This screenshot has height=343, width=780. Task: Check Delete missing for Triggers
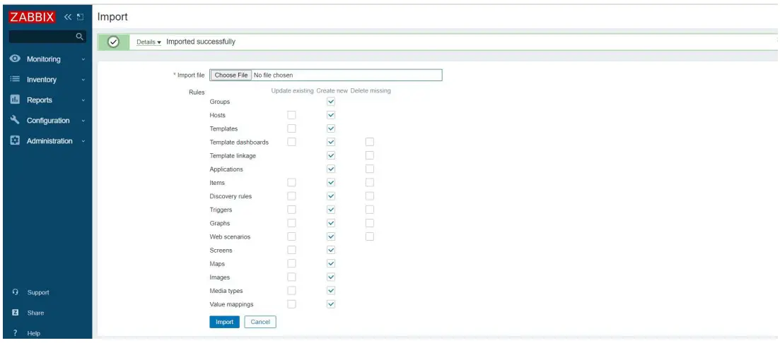[370, 210]
